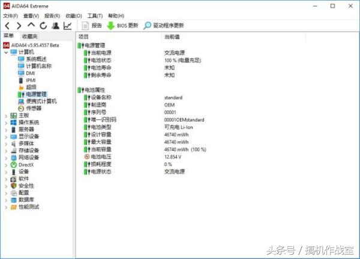Expand the DirectX tree node

6,165
